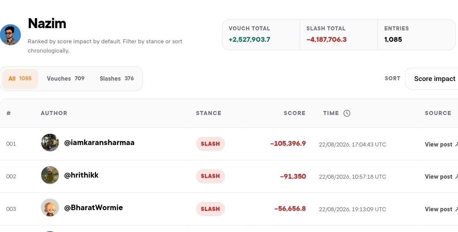The height and width of the screenshot is (232, 458).
Task: Open the Score impact sort dropdown
Action: pos(432,78)
